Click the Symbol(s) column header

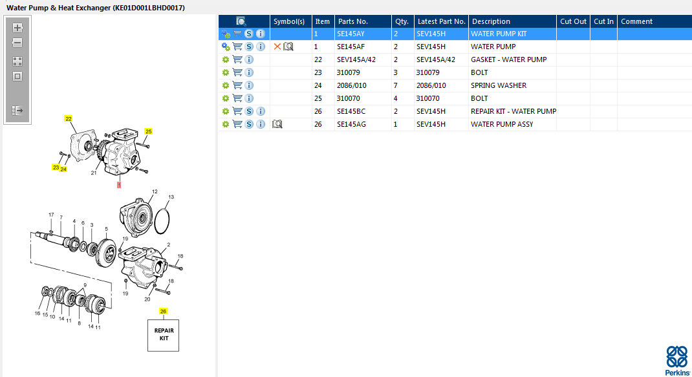click(291, 21)
